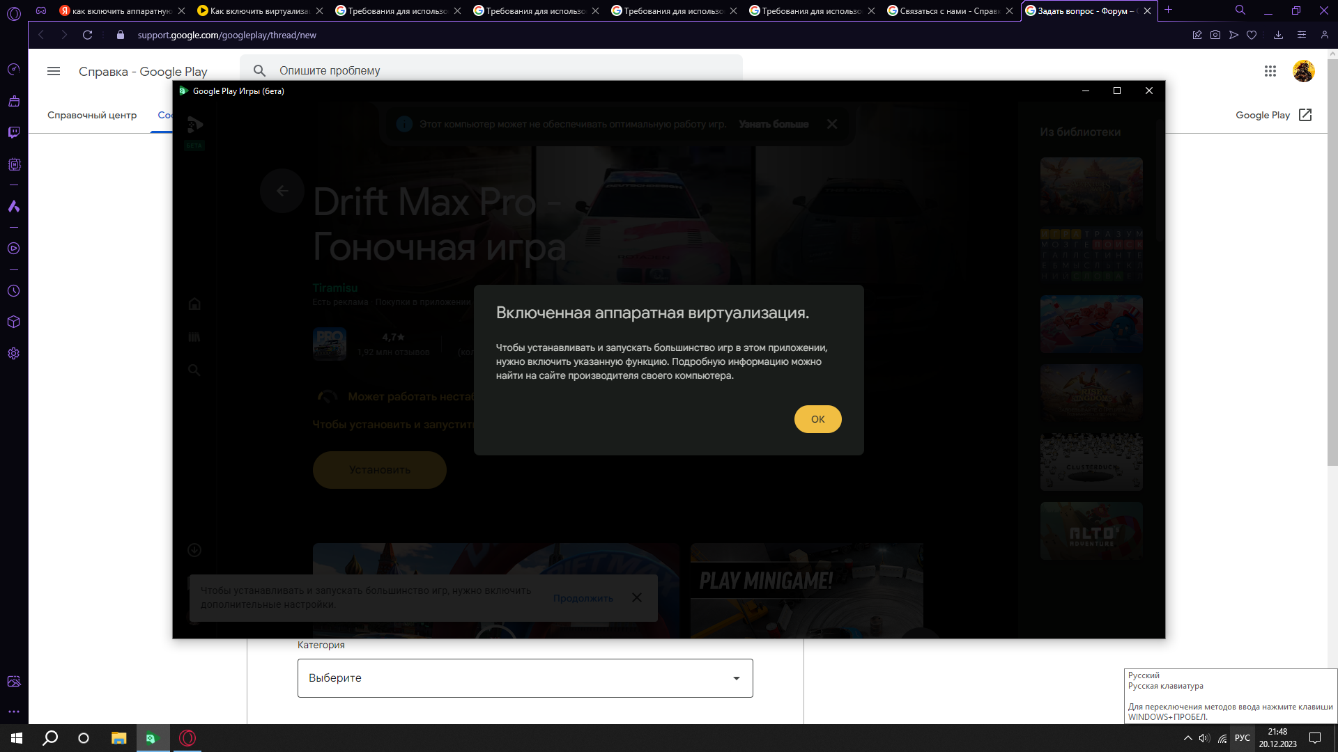
Task: Click the РУС language indicator
Action: coord(1242,738)
